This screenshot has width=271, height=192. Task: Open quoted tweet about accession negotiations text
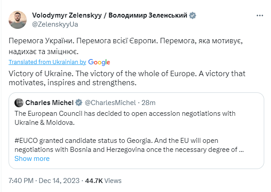pyautogui.click(x=125, y=113)
